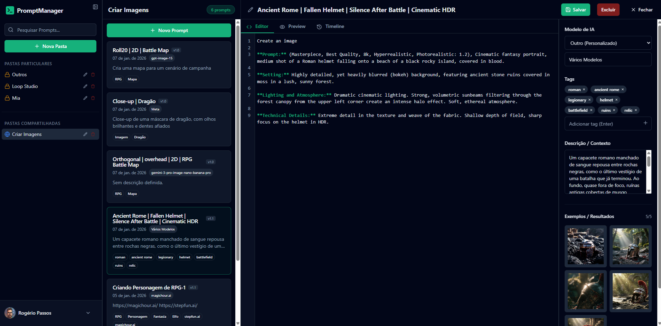Create a new prompt with Novo Prompt
The image size is (661, 326).
[169, 30]
